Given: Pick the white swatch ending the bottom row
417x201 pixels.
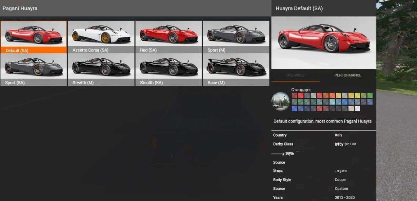Looking at the screenshot, I should tap(357, 109).
